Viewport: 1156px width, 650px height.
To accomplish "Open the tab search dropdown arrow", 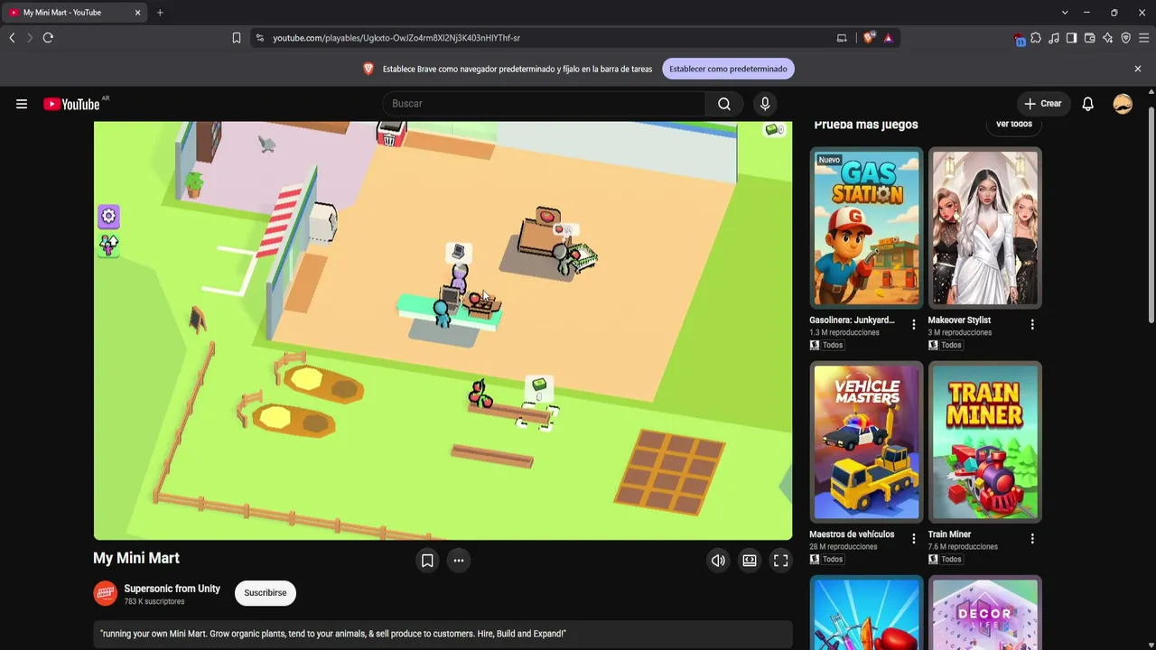I will pos(1065,13).
